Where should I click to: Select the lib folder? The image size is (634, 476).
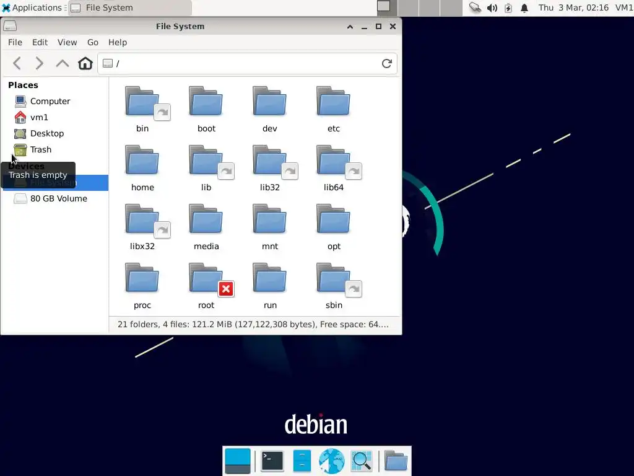tap(206, 168)
